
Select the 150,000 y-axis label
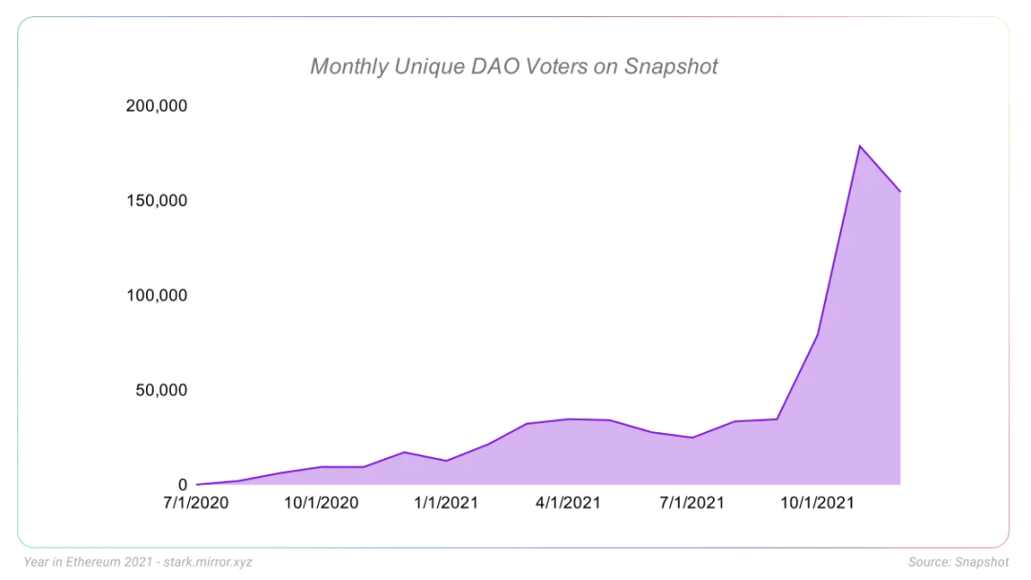click(x=157, y=200)
